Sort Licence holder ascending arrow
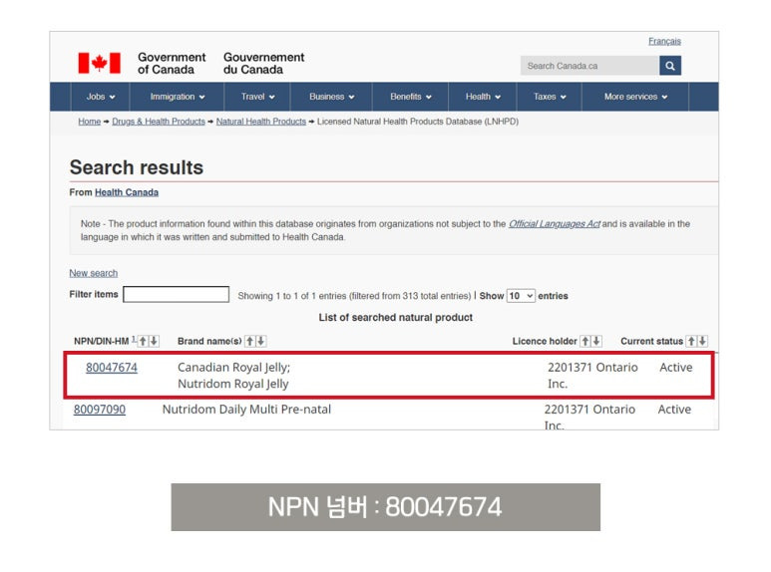 (x=585, y=341)
